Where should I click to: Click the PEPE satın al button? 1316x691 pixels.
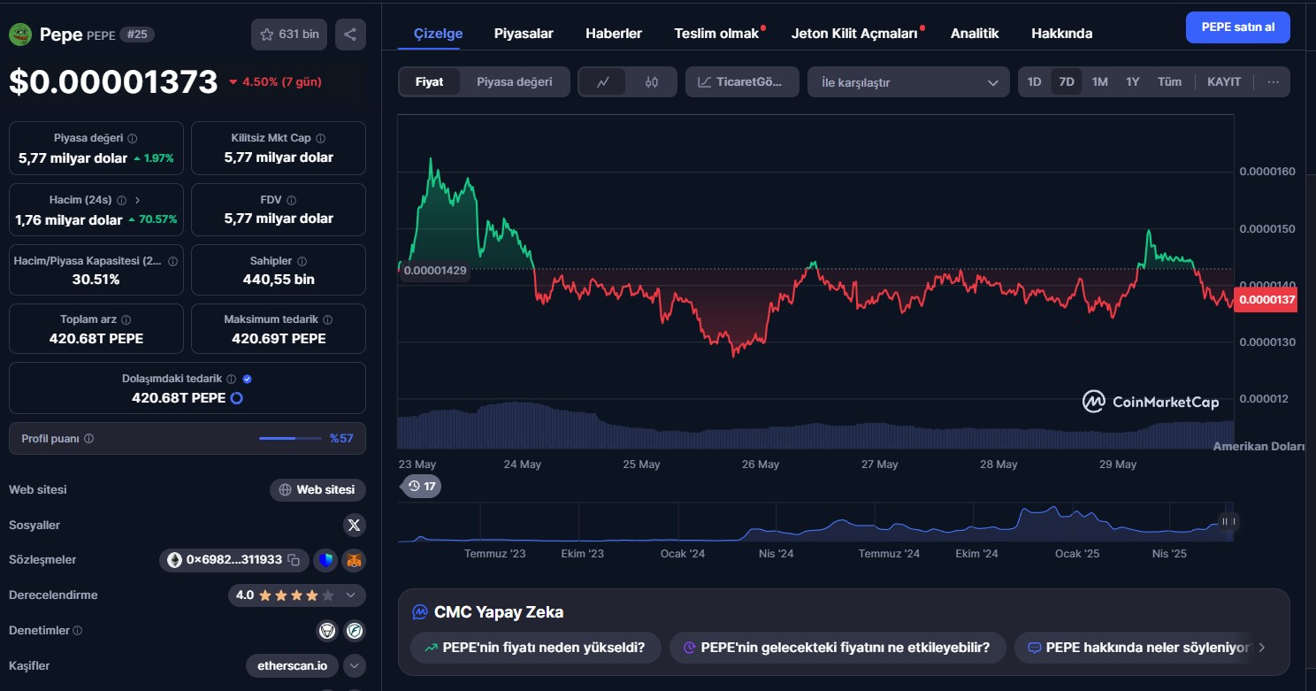(1237, 27)
